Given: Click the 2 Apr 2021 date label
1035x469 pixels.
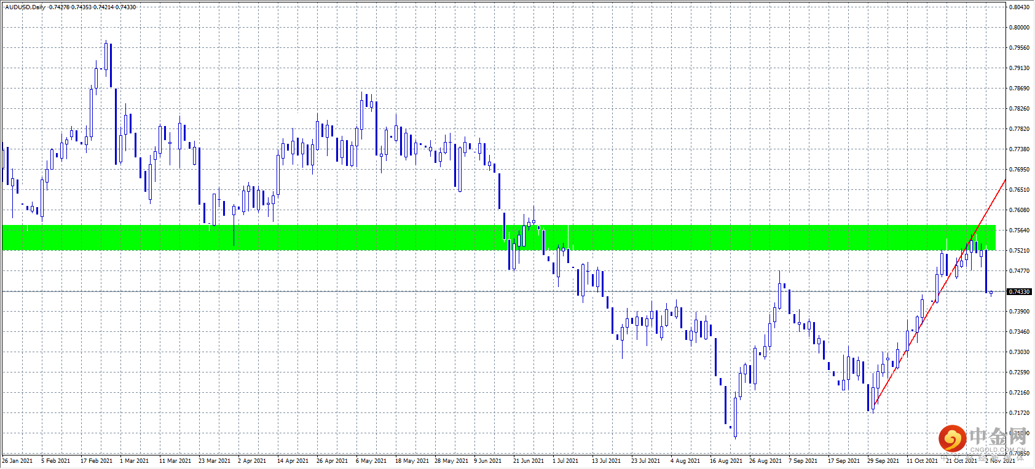Looking at the screenshot, I should [x=253, y=461].
